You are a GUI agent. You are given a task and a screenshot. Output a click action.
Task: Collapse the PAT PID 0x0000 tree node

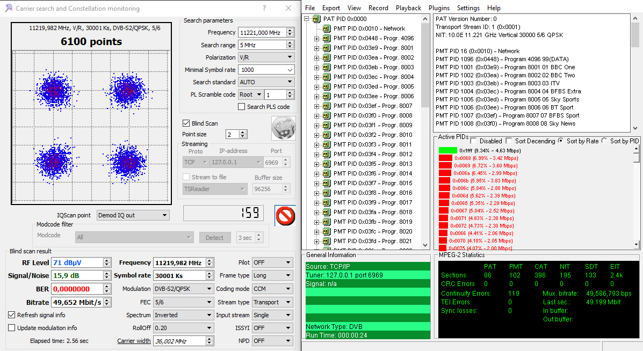(306, 19)
